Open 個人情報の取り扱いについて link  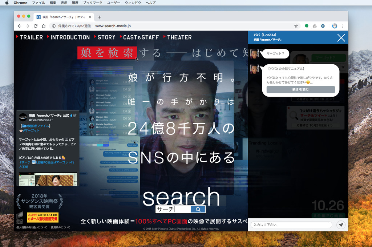coord(32,227)
